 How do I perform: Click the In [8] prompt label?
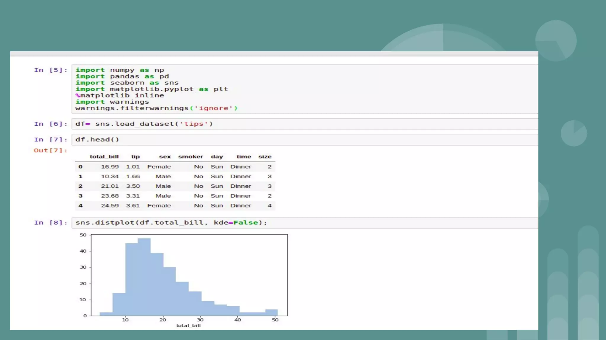coord(51,223)
